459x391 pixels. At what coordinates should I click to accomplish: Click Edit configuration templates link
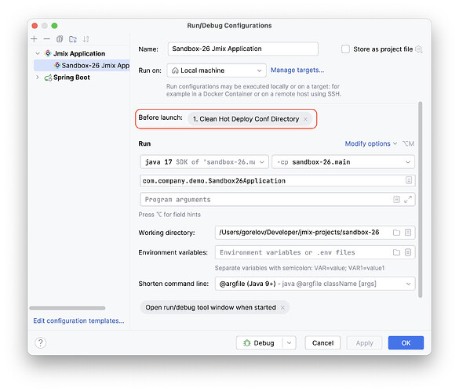[x=78, y=320]
